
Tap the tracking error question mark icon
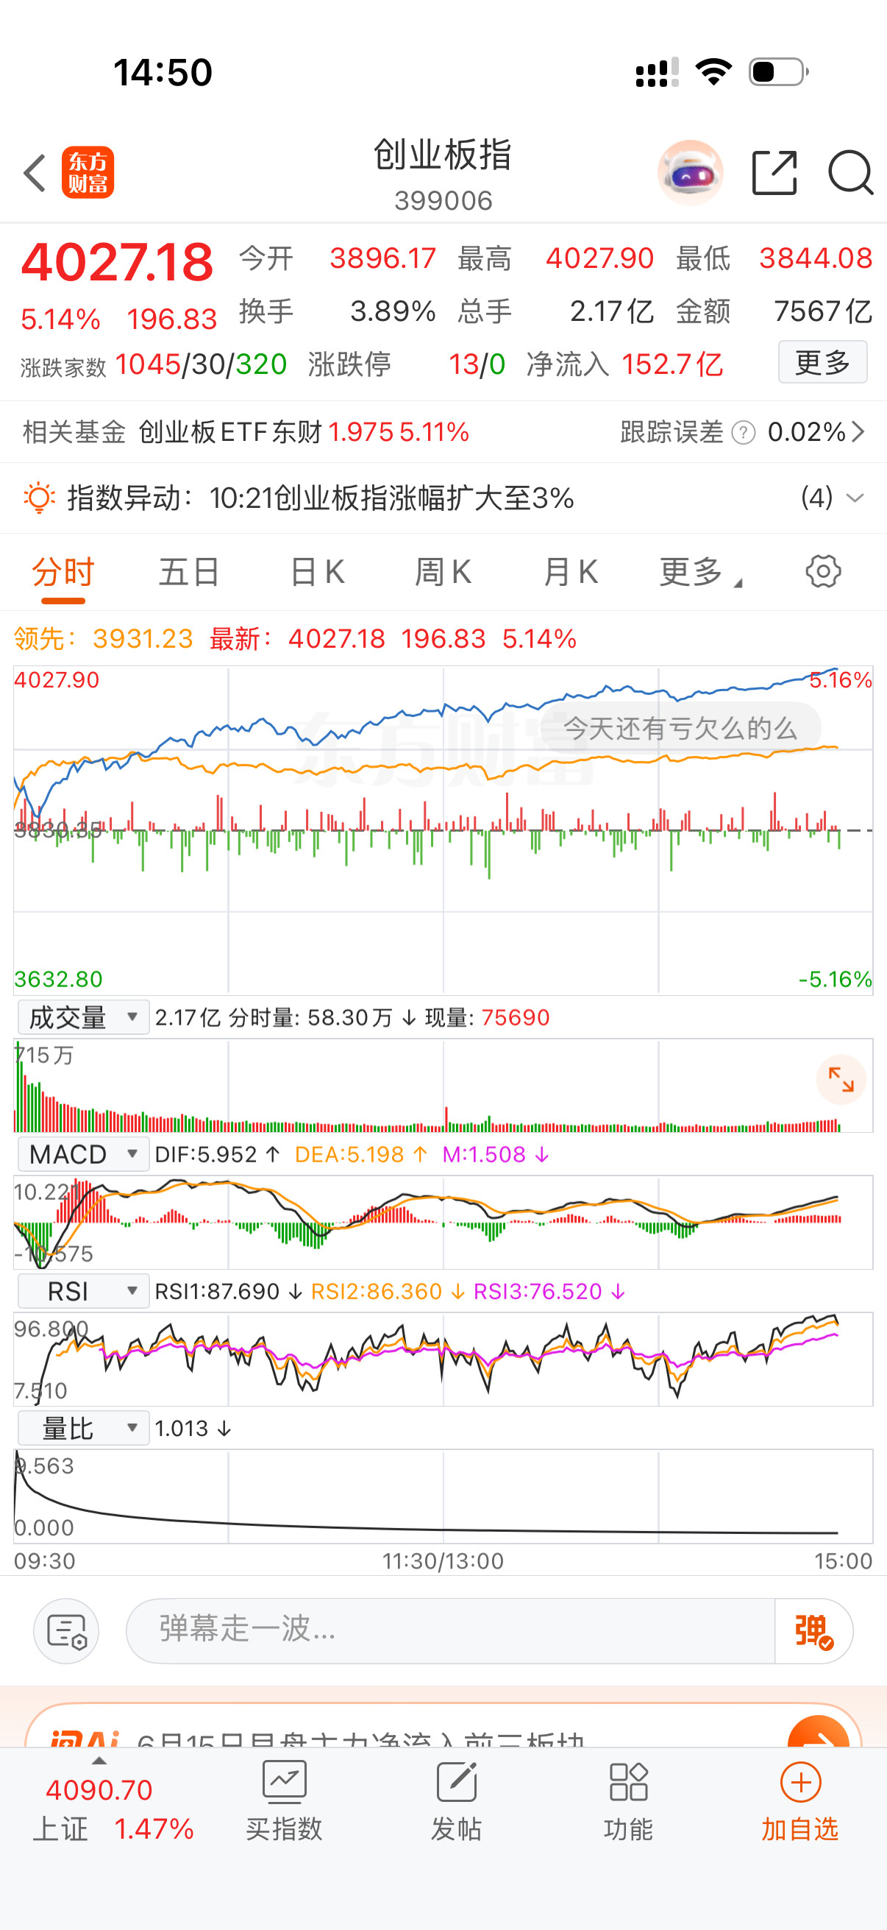744,433
